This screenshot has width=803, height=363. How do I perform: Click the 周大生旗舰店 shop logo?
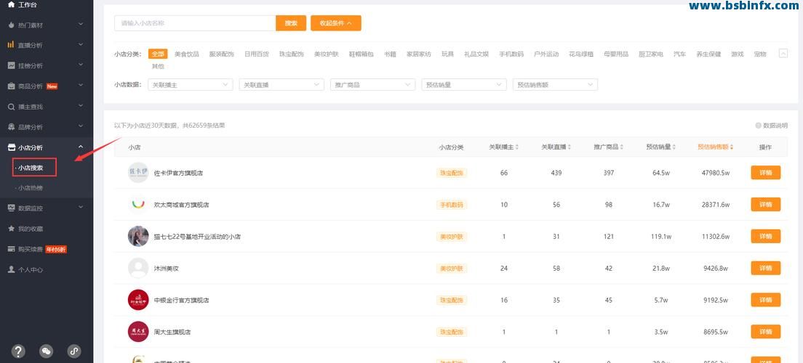(x=137, y=331)
